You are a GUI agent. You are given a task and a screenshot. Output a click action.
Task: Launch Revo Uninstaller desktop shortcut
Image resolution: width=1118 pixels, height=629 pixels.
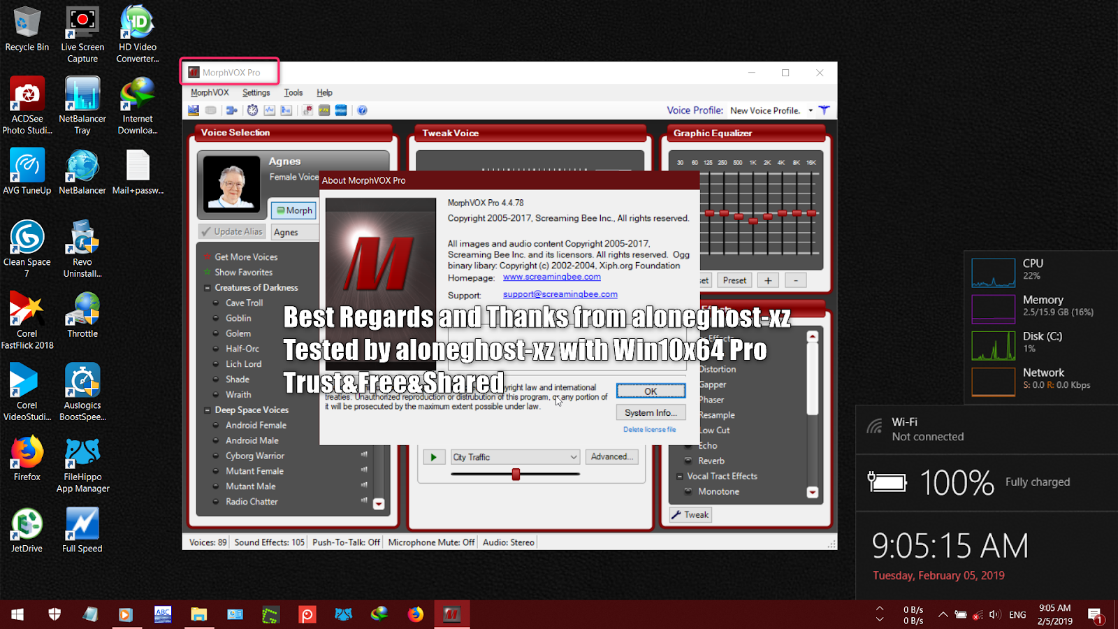[x=82, y=249]
